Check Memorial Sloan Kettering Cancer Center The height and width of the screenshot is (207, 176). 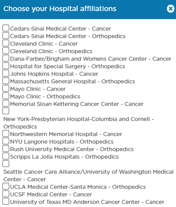point(6,103)
